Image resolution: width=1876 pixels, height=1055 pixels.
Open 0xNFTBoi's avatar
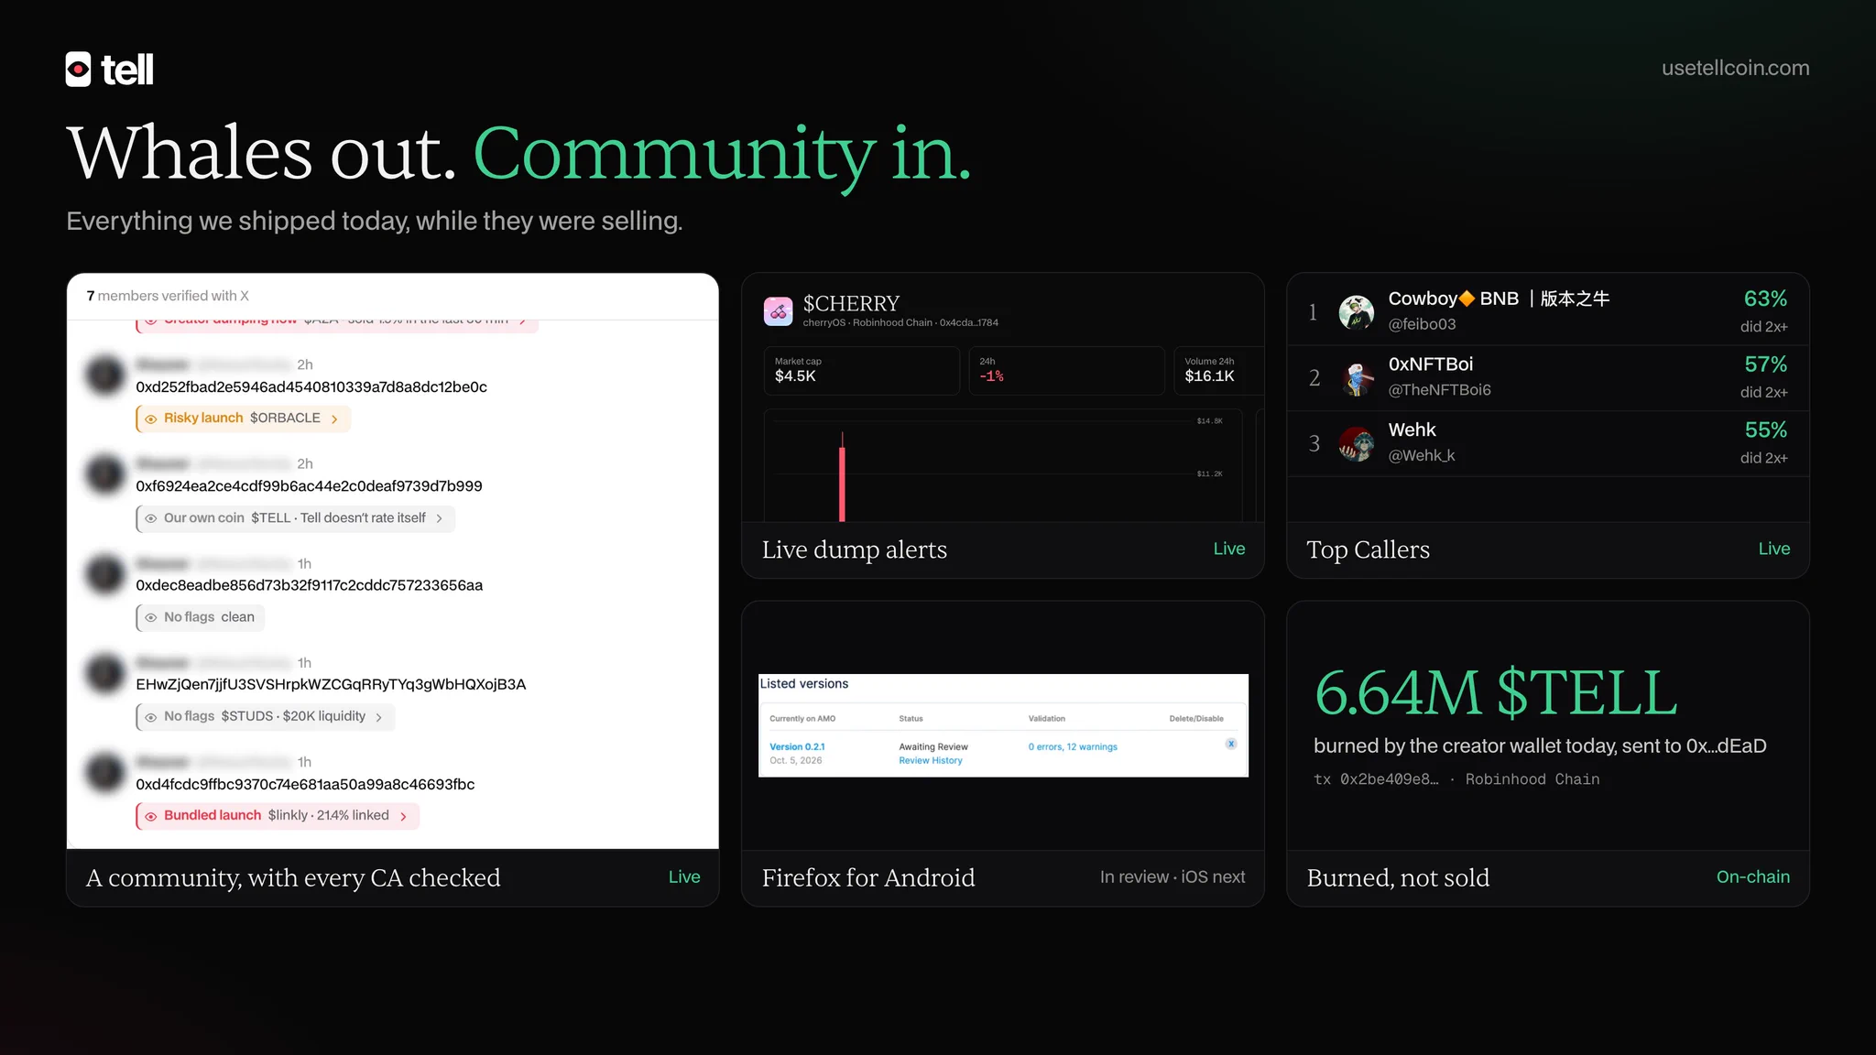coord(1356,377)
